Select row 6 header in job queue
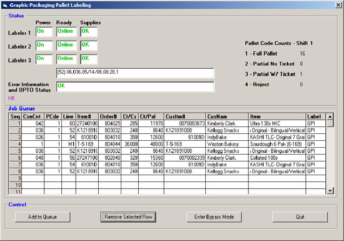Screen dimensions: 344x241 click(15, 158)
